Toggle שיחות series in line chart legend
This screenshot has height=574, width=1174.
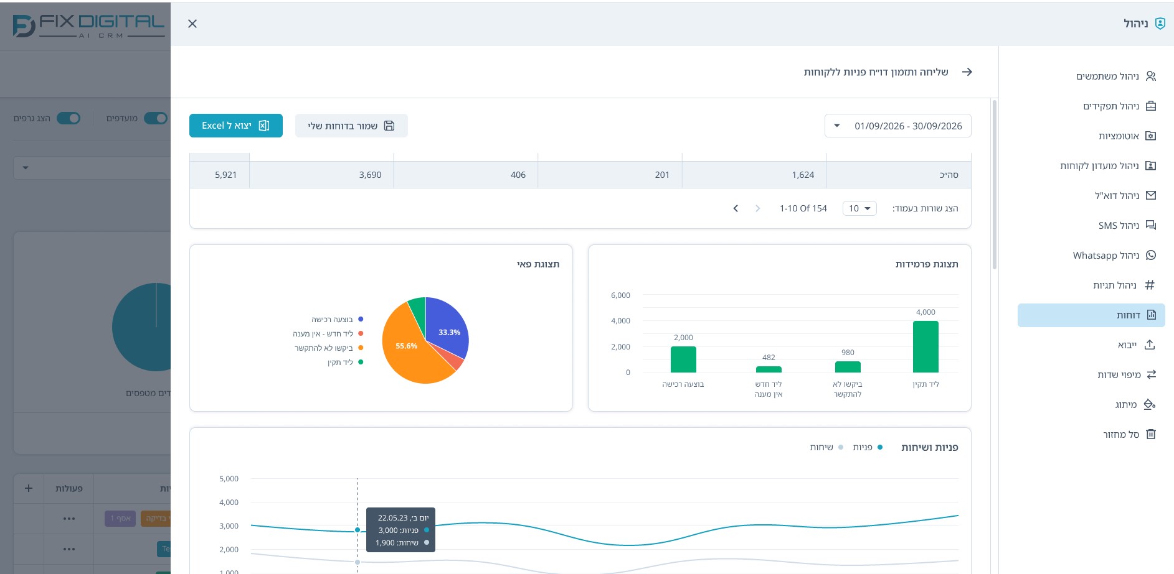coord(826,447)
